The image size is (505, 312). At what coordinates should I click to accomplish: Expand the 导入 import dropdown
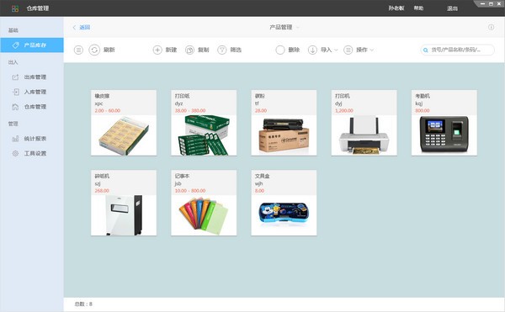pos(323,50)
